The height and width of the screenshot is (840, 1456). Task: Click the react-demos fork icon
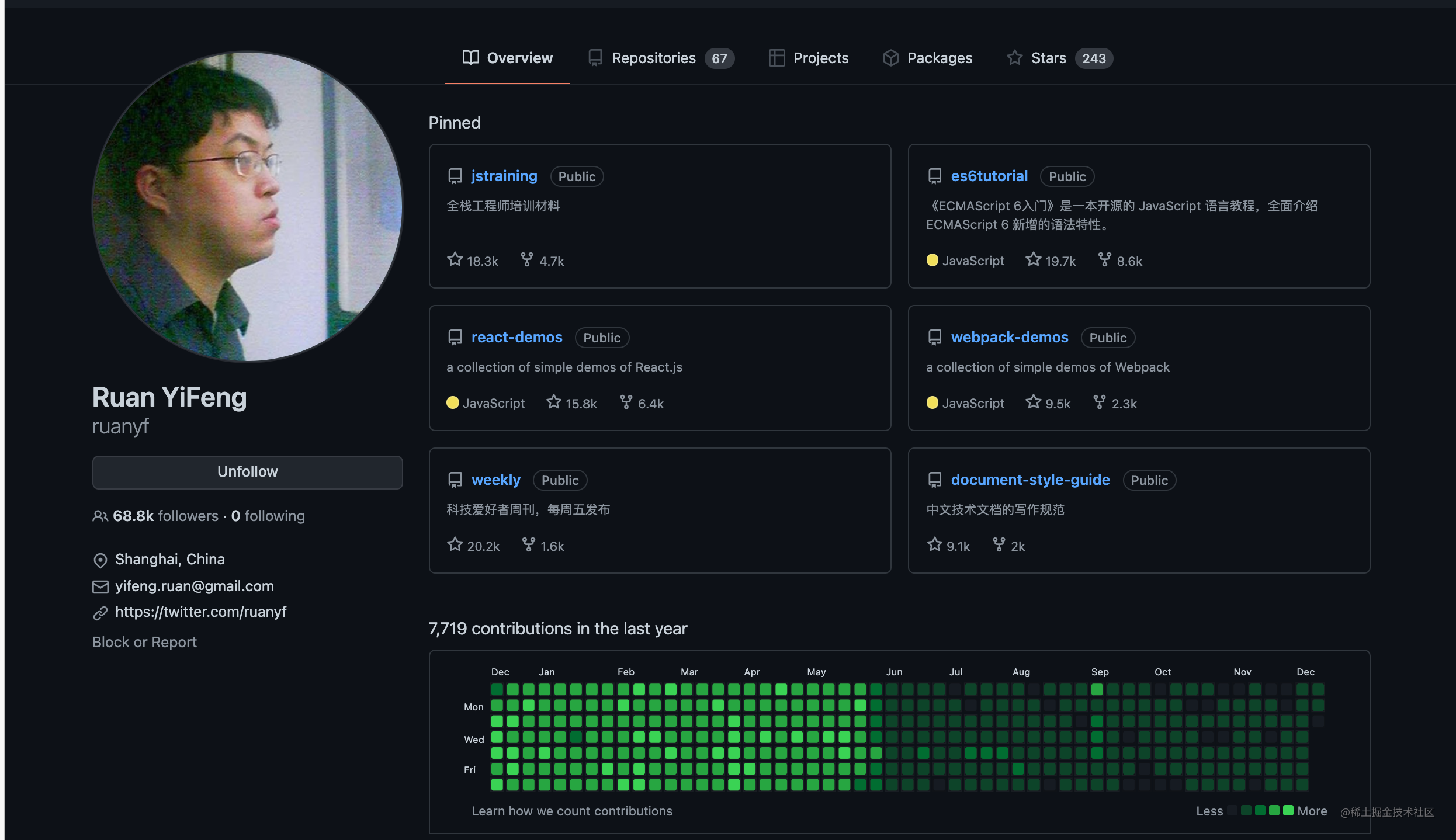(626, 401)
